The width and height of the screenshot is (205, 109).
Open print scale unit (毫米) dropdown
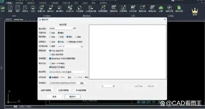71,77
